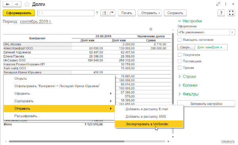
Task: Open help with the question mark button
Action: pyautogui.click(x=221, y=13)
